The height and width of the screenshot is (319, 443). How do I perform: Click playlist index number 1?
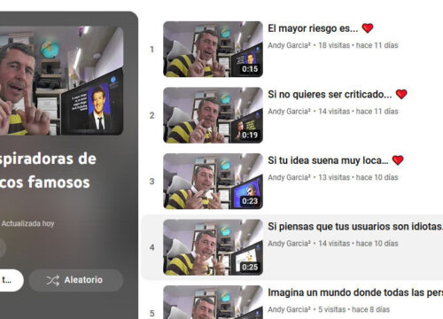(x=152, y=50)
